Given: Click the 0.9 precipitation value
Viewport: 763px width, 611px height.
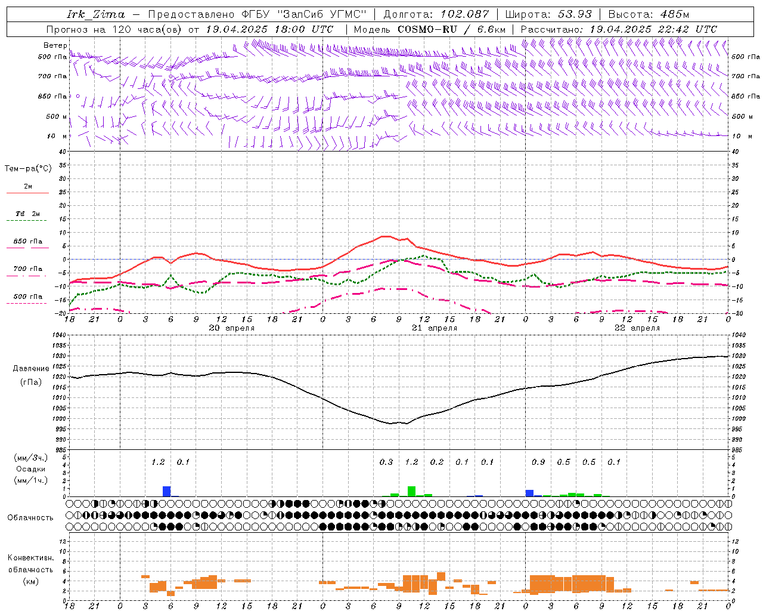Looking at the screenshot, I should click(x=538, y=462).
